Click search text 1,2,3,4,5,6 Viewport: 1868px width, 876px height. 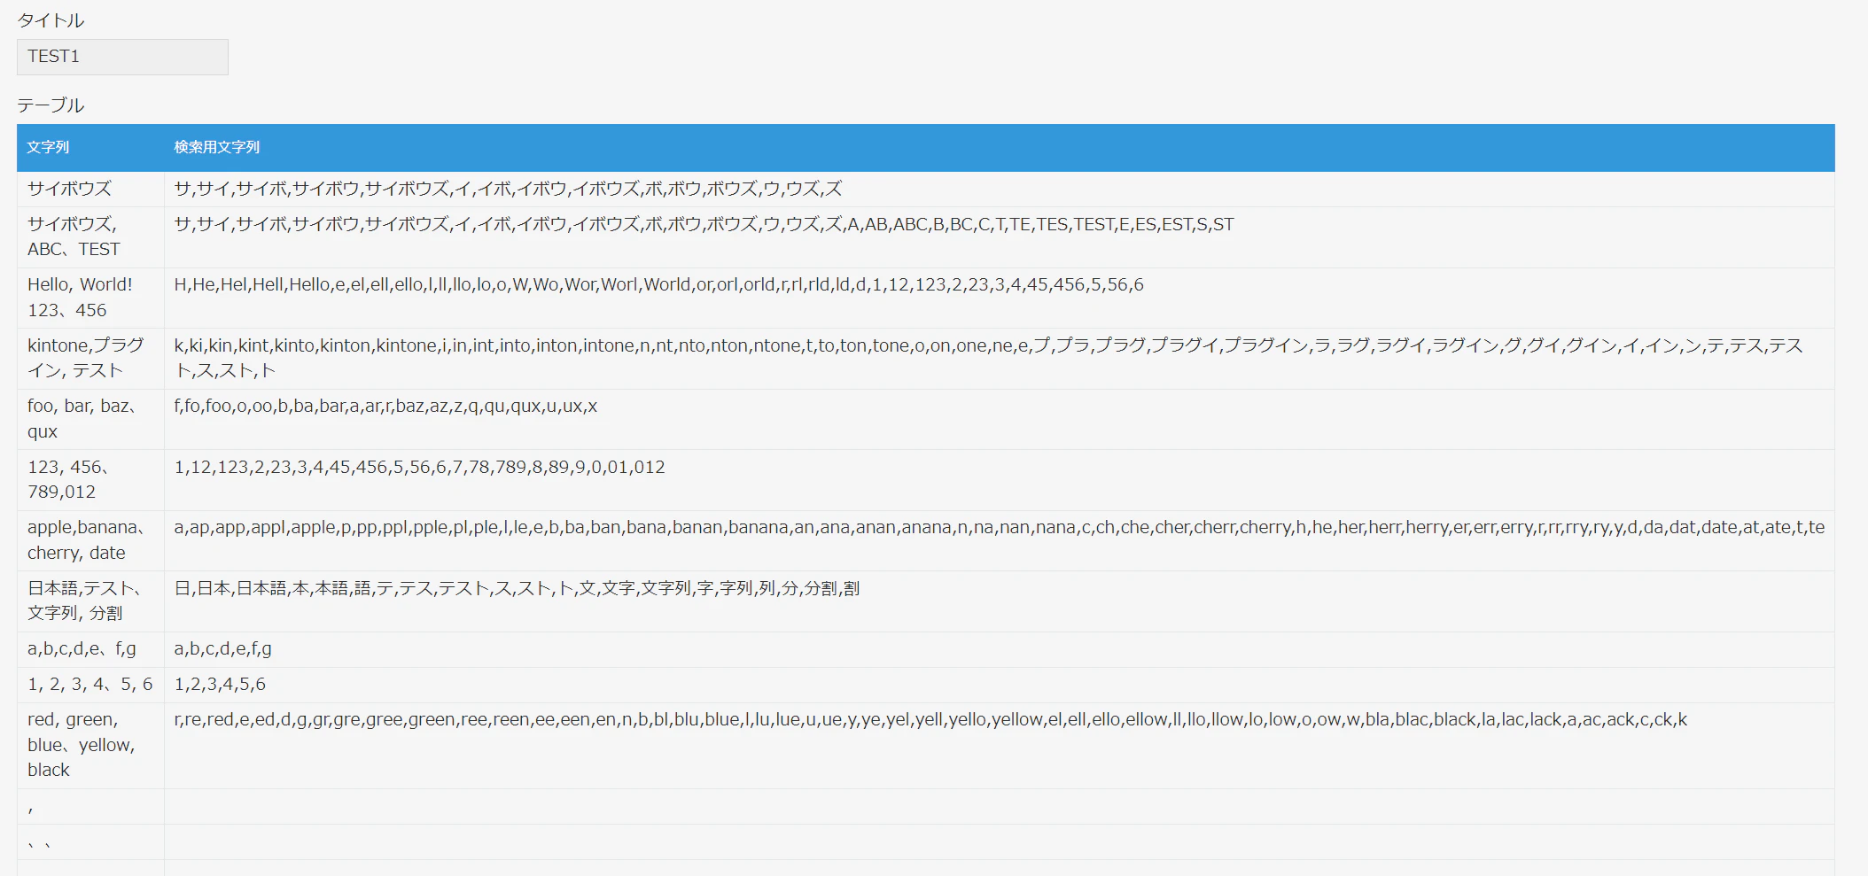click(220, 685)
